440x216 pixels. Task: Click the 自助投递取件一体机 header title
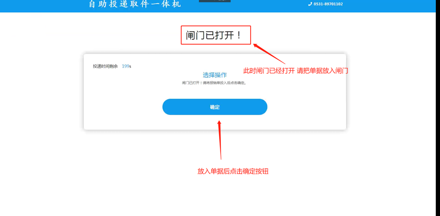[x=135, y=4]
